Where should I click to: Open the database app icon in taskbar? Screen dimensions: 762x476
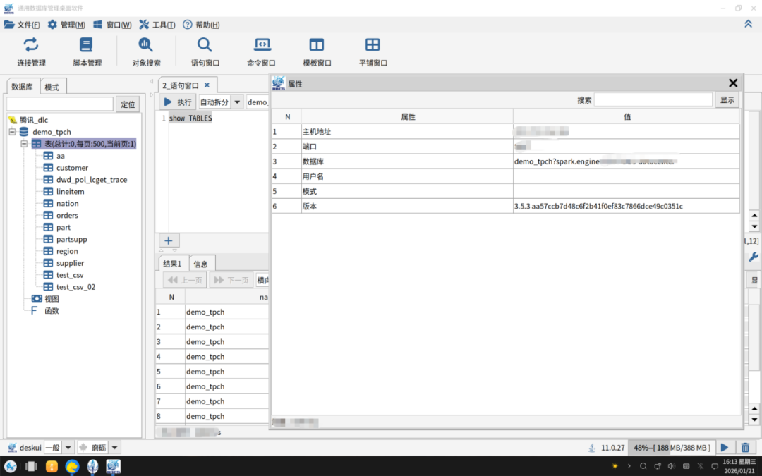[113, 466]
